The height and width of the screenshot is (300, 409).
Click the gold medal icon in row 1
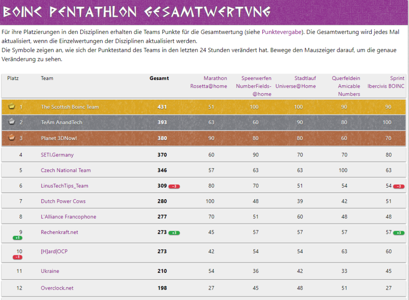12,106
